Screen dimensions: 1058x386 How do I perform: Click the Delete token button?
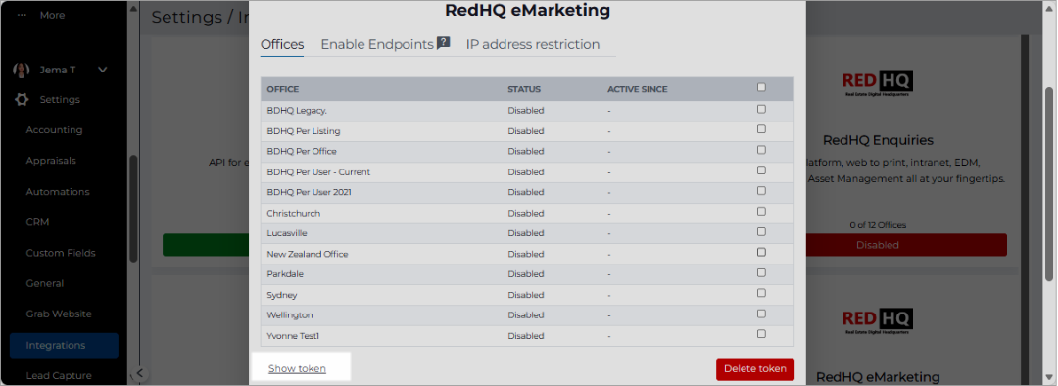[755, 369]
